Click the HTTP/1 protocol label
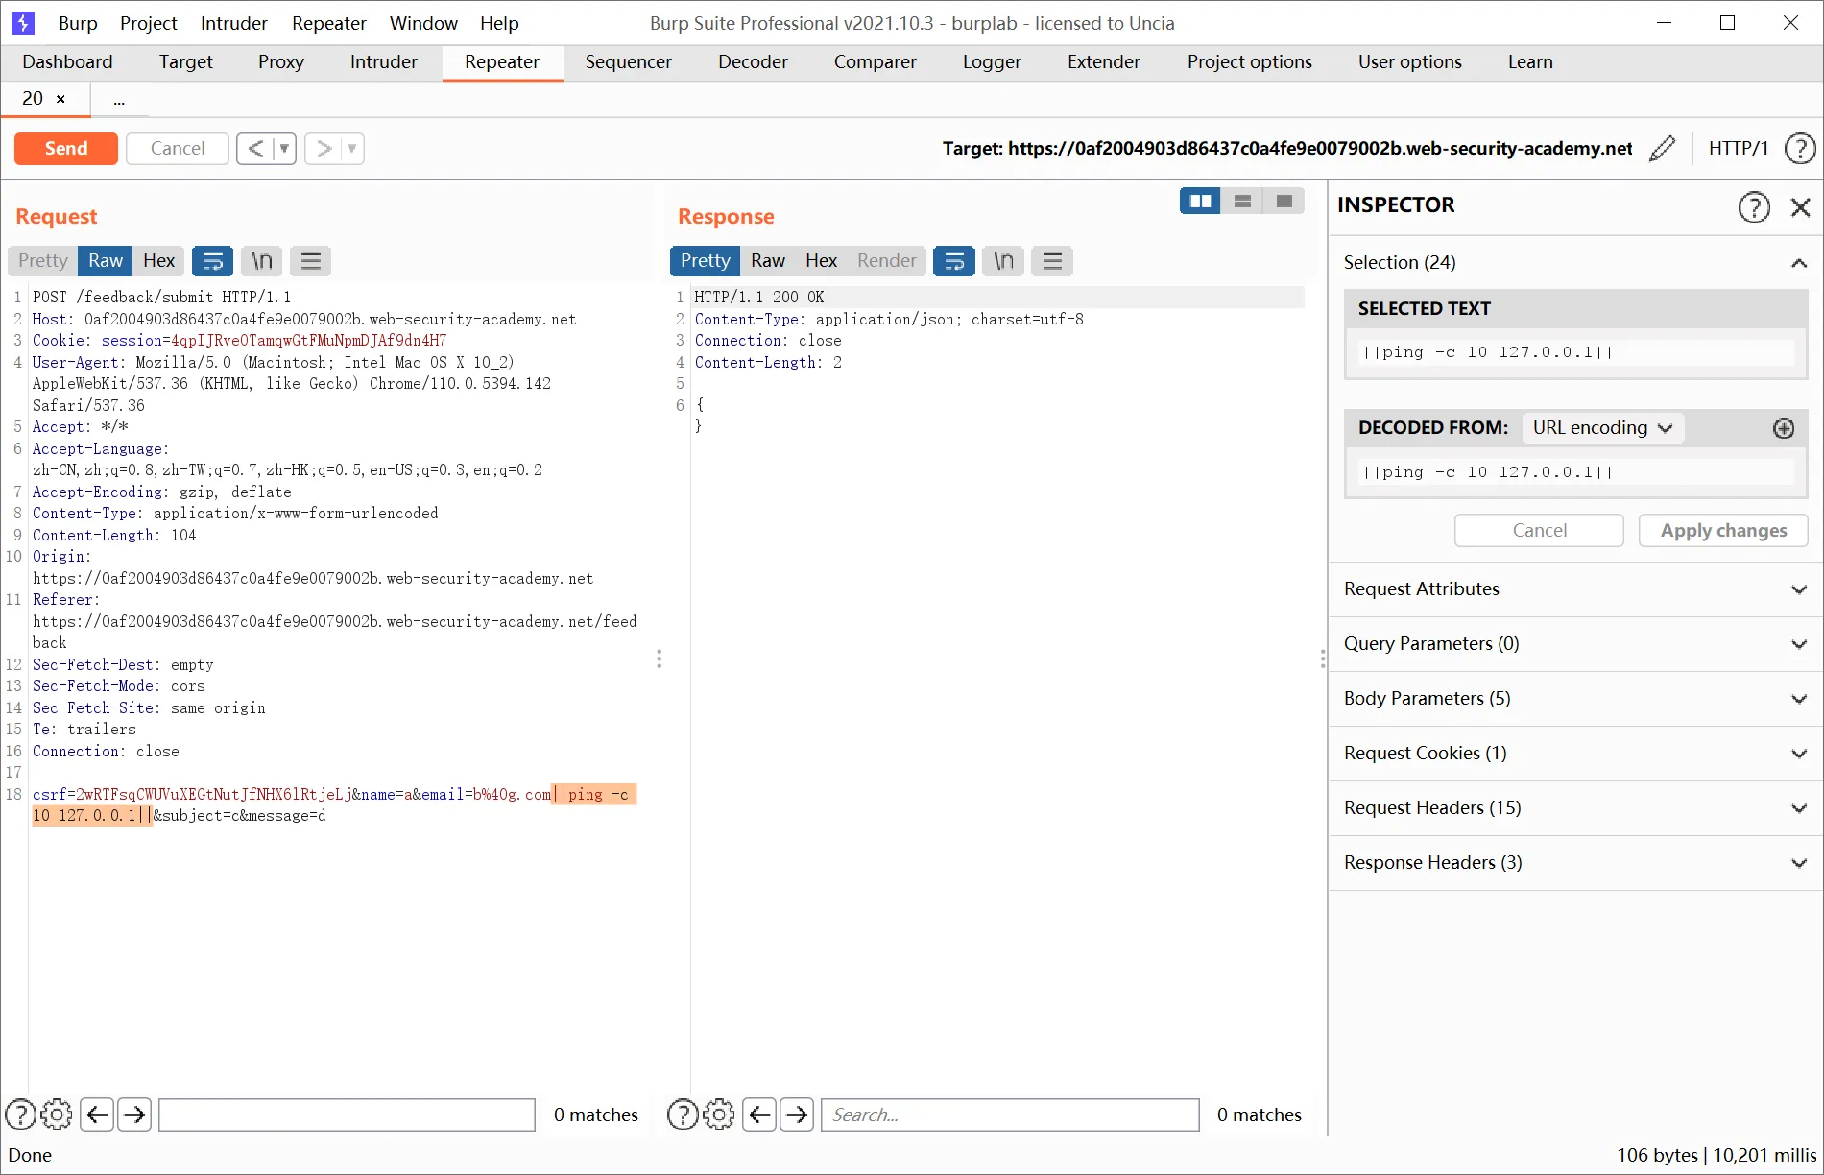 1739,149
